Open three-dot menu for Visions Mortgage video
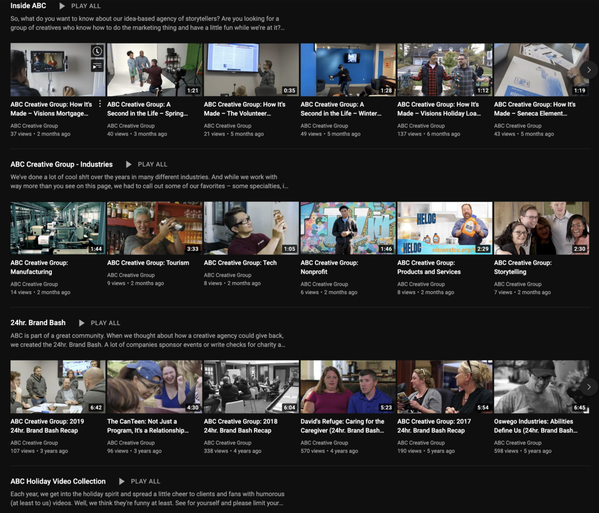Viewport: 599px width, 513px height. 100,104
